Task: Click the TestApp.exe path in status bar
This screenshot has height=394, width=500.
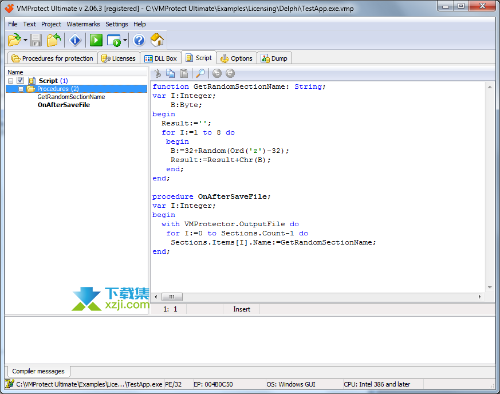Action: pos(89,384)
